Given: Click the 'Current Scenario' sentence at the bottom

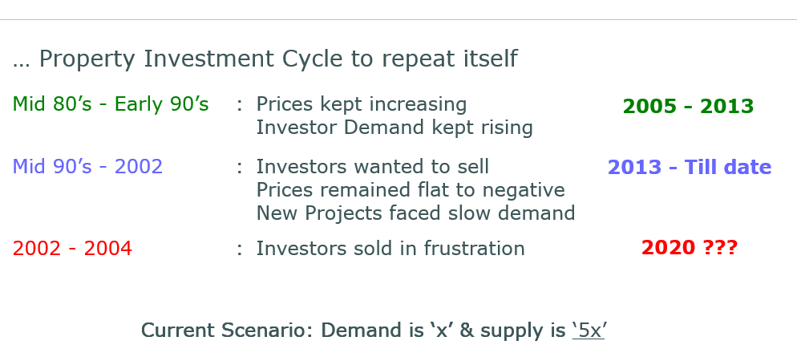Looking at the screenshot, I should click(x=374, y=331).
